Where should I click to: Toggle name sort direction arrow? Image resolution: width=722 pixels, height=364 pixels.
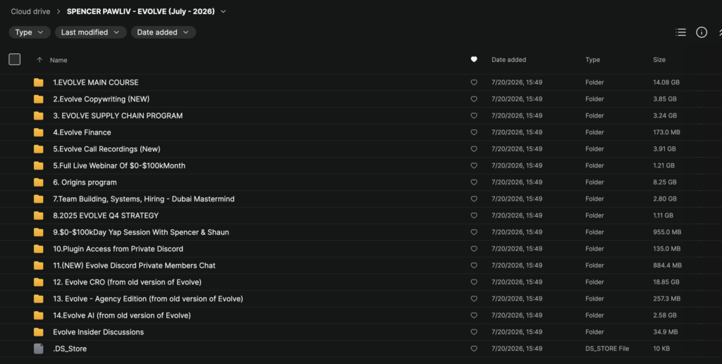pyautogui.click(x=39, y=60)
